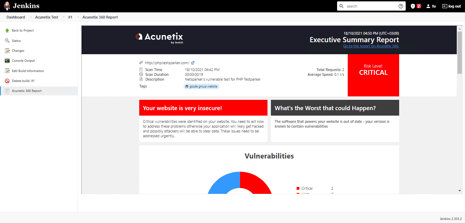Click the report's vertical scrollbar thumb
Viewport: 465px width, 223px height.
[x=460, y=52]
